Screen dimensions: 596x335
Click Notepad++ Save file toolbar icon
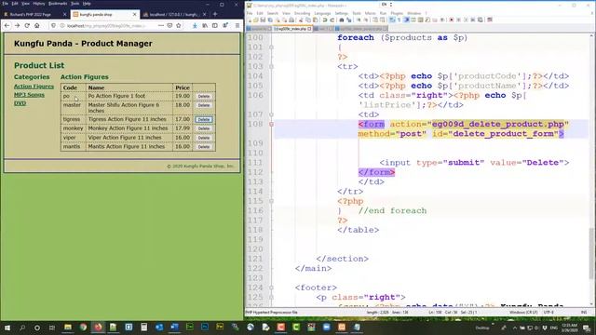click(x=263, y=20)
